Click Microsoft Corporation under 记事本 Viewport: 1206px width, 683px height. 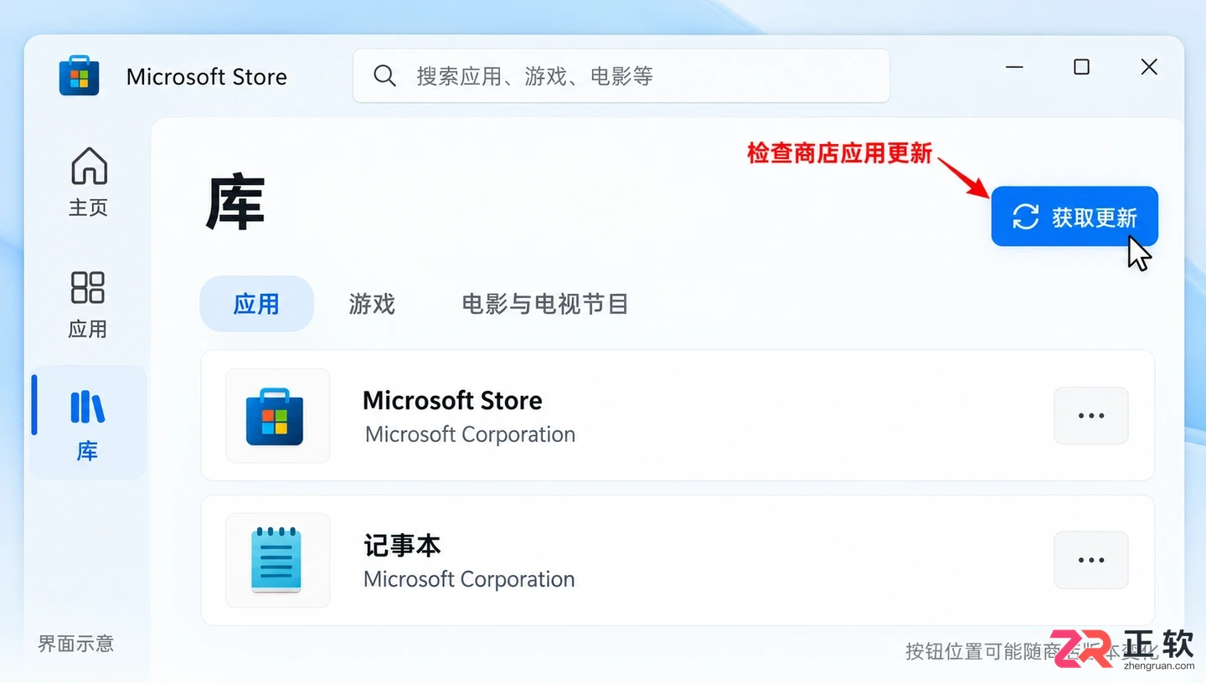pos(469,579)
